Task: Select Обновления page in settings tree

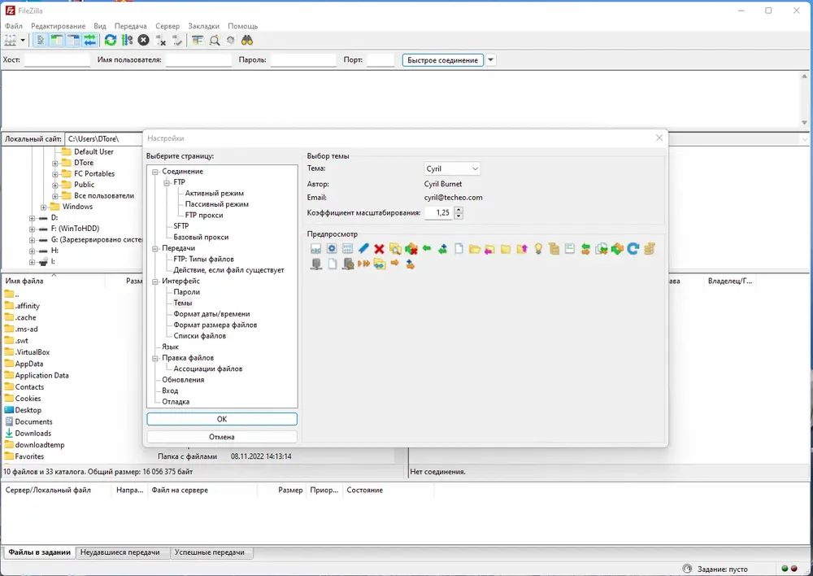Action: (183, 380)
